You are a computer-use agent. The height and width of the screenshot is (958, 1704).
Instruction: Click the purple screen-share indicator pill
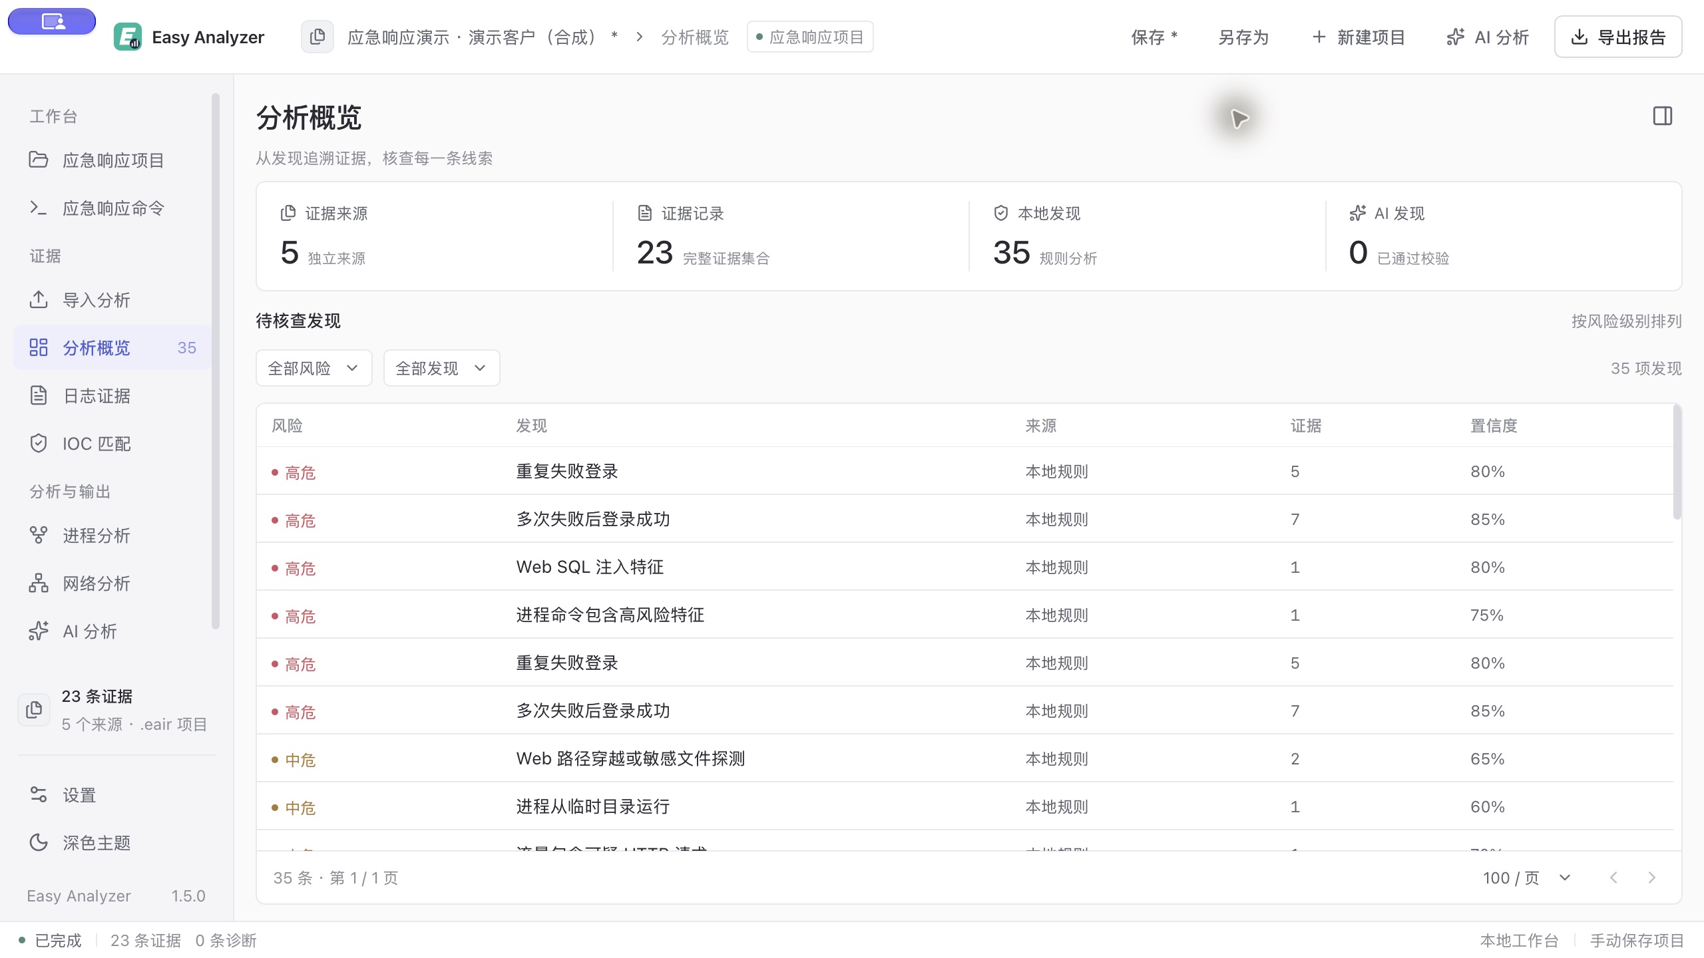tap(52, 21)
